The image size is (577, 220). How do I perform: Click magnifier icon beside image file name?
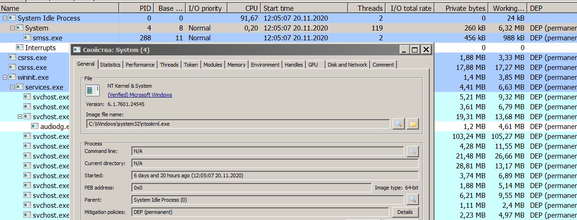pyautogui.click(x=398, y=124)
